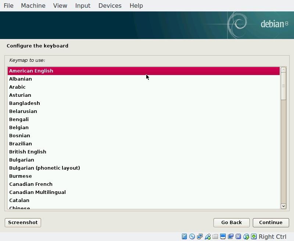Select the Belgian keymap
Image resolution: width=294 pixels, height=241 pixels.
(144, 127)
